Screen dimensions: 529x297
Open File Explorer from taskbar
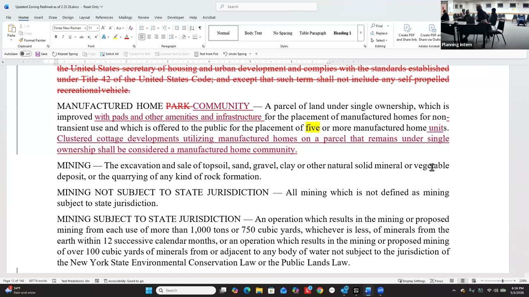[x=259, y=290]
